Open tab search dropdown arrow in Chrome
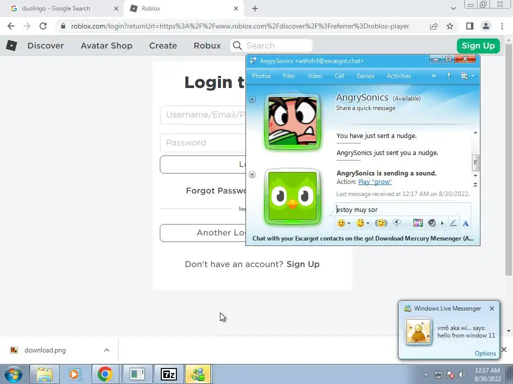 tap(453, 9)
